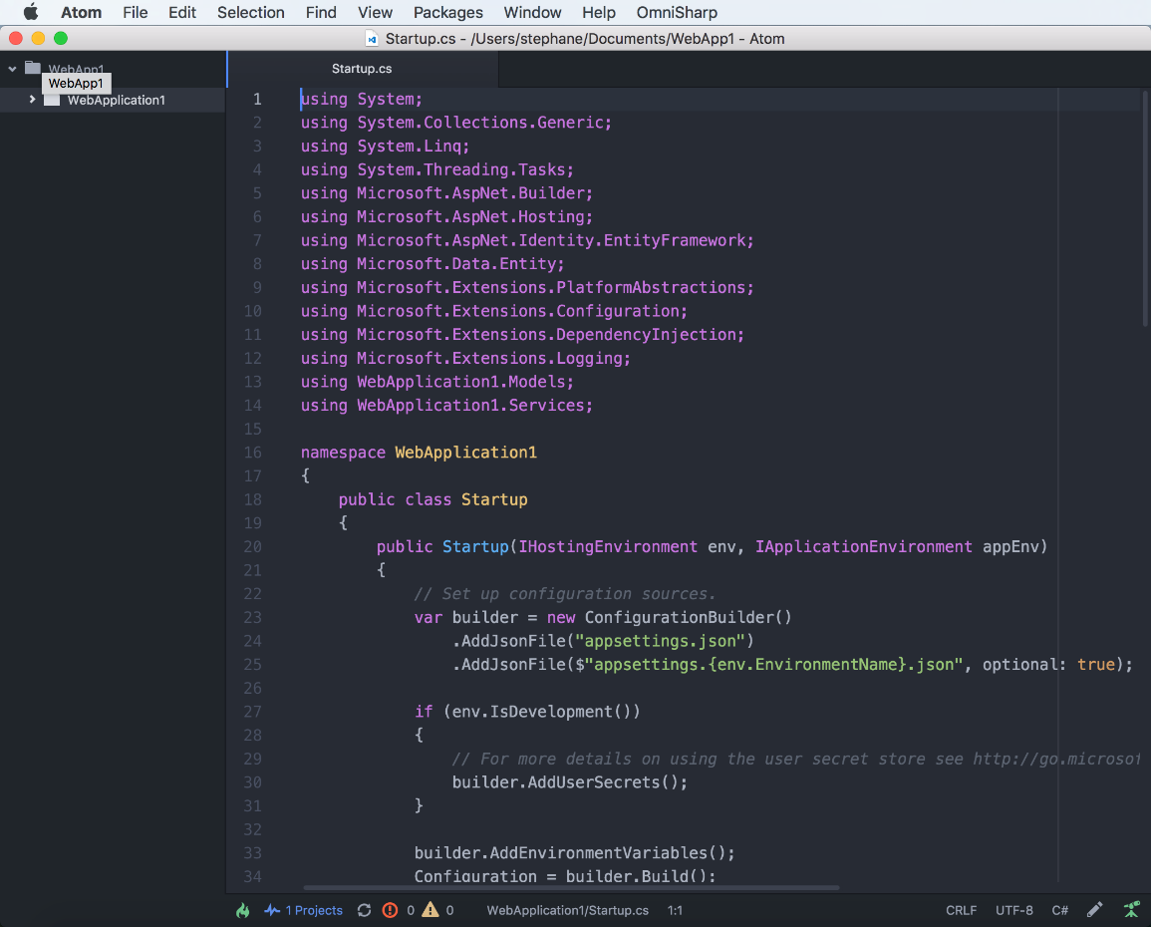Open the Help menu

(x=598, y=13)
